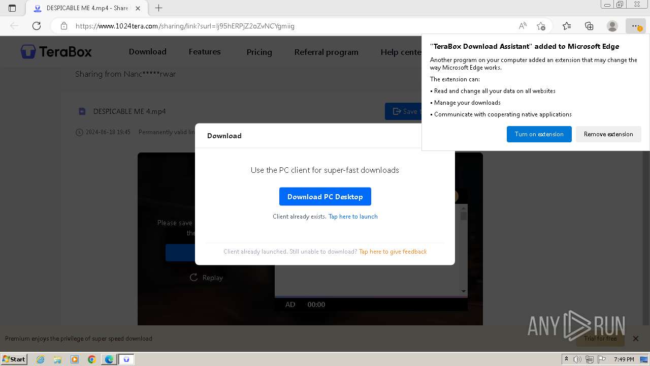
Task: Click the address bar URL
Action: tap(185, 26)
